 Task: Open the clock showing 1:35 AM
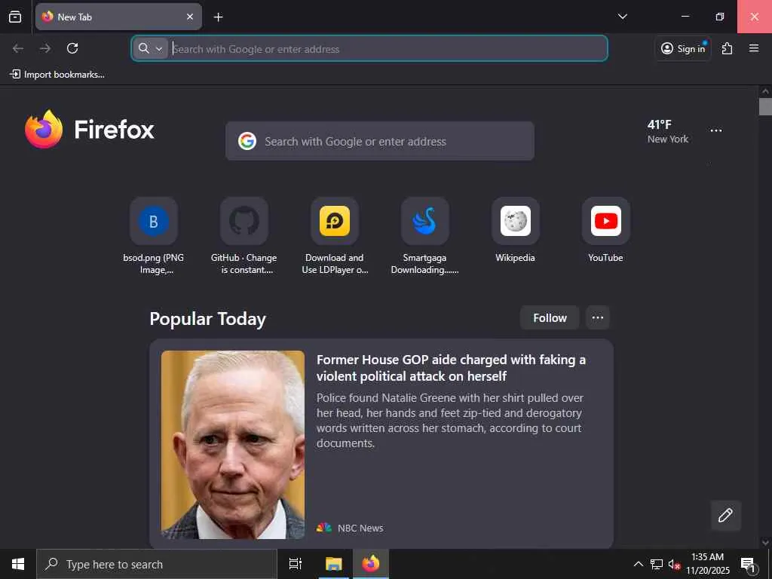[708, 564]
